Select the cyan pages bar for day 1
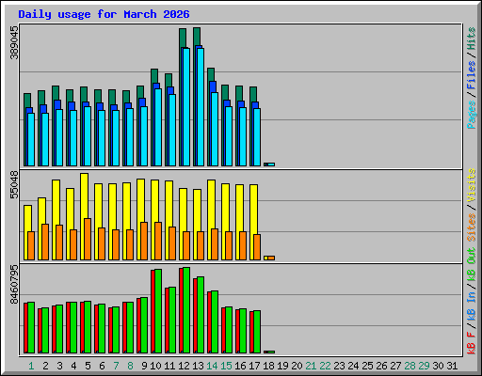482x376 pixels. pos(31,139)
